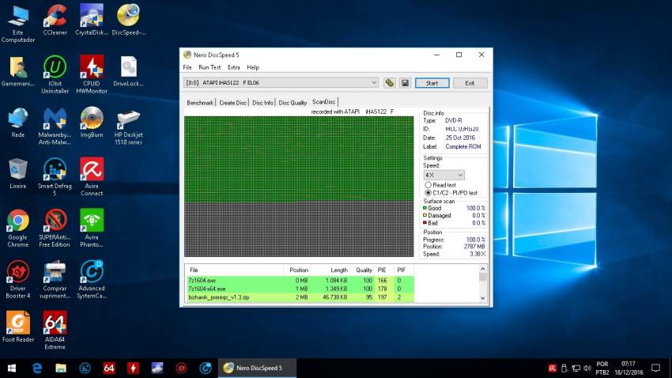The width and height of the screenshot is (672, 378).
Task: Select AIDA64 Extreme desktop icon
Action: 55,331
